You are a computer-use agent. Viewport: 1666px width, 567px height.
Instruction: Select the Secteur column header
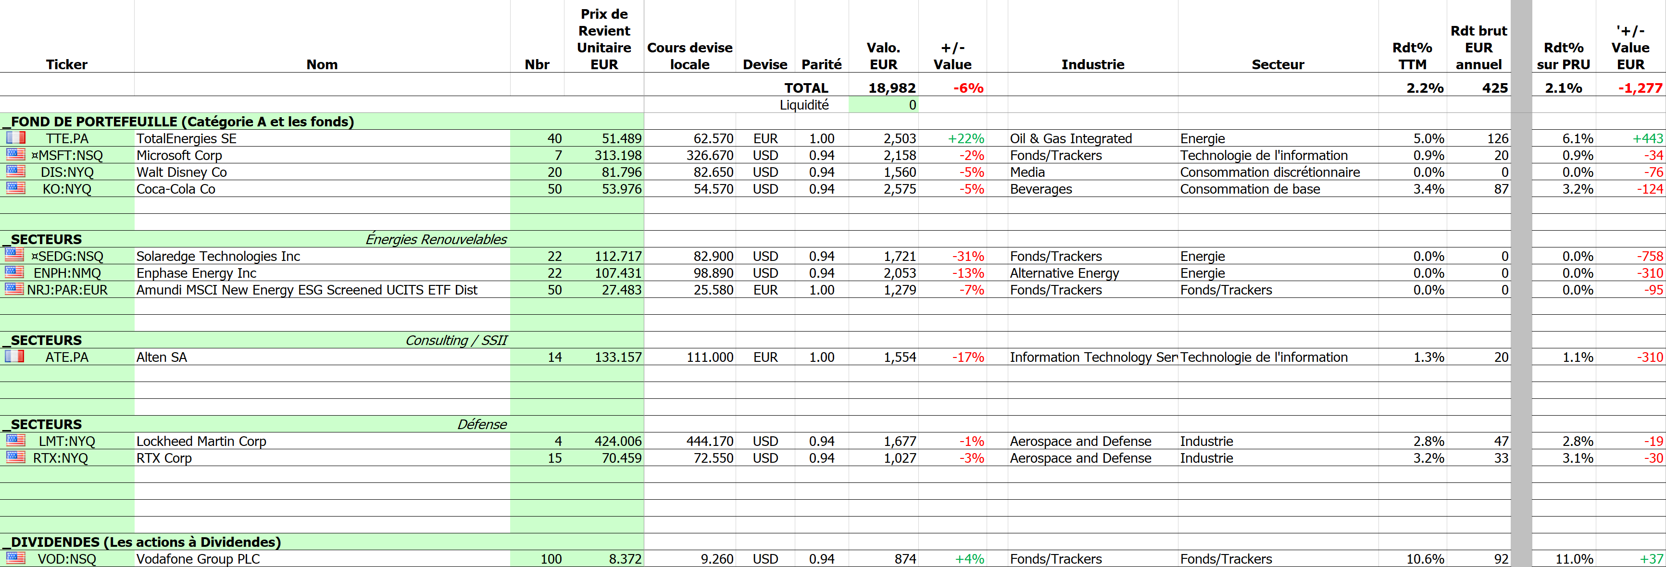click(1278, 64)
